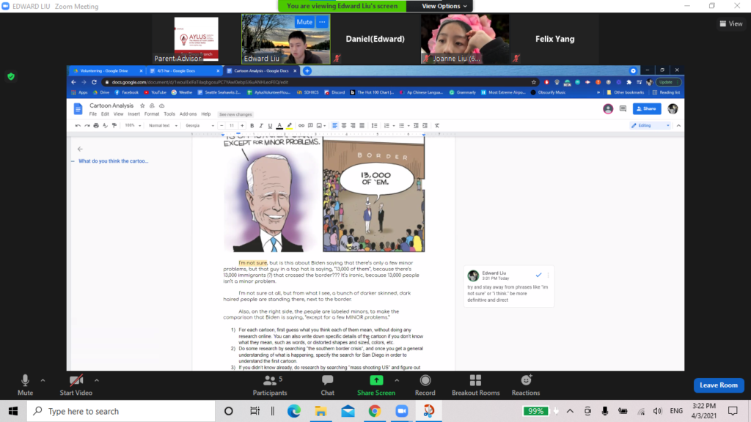Open the Edit menu in Docs

coord(105,114)
